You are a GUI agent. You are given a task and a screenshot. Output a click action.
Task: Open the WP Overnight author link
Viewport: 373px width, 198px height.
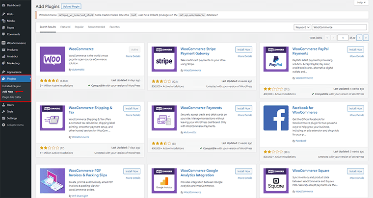point(80,196)
